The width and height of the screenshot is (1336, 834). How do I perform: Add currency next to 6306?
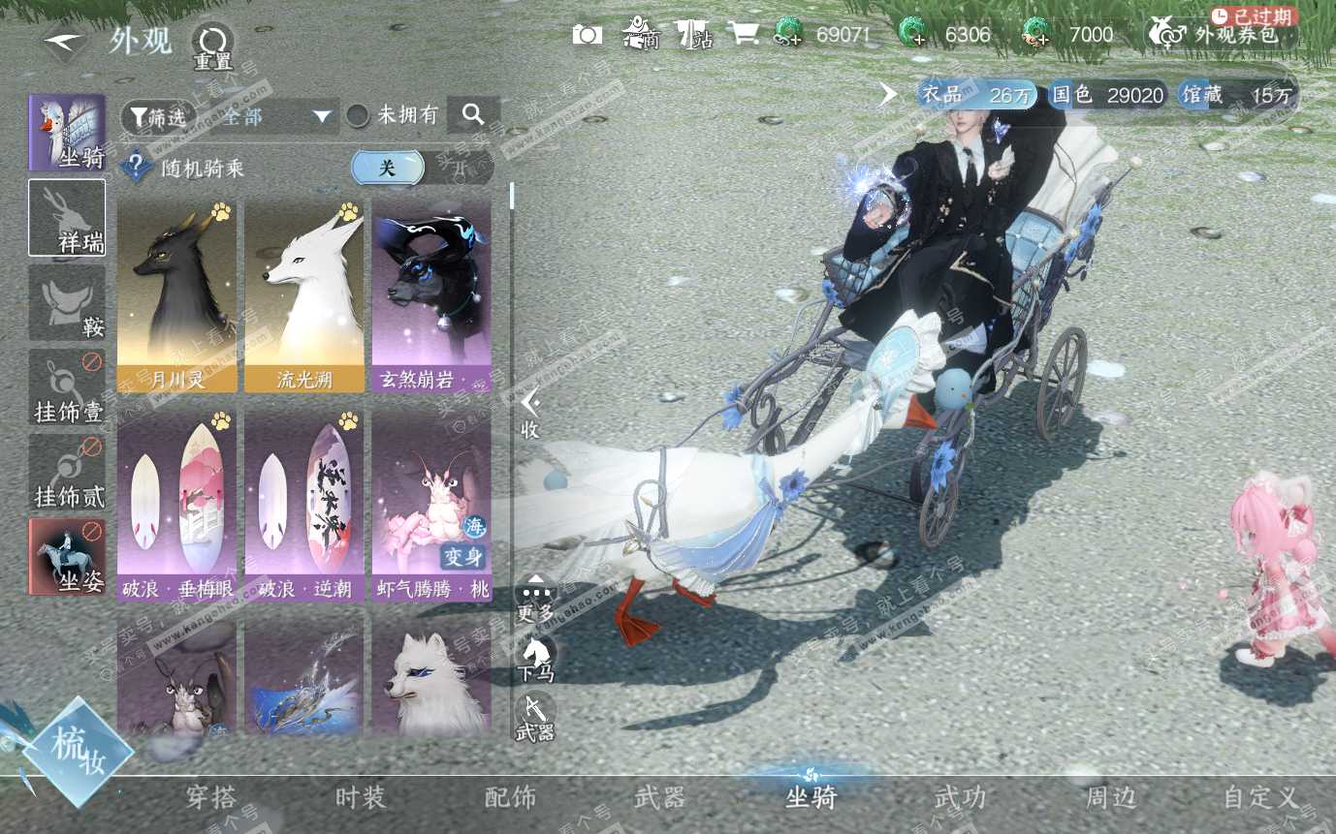coord(912,34)
